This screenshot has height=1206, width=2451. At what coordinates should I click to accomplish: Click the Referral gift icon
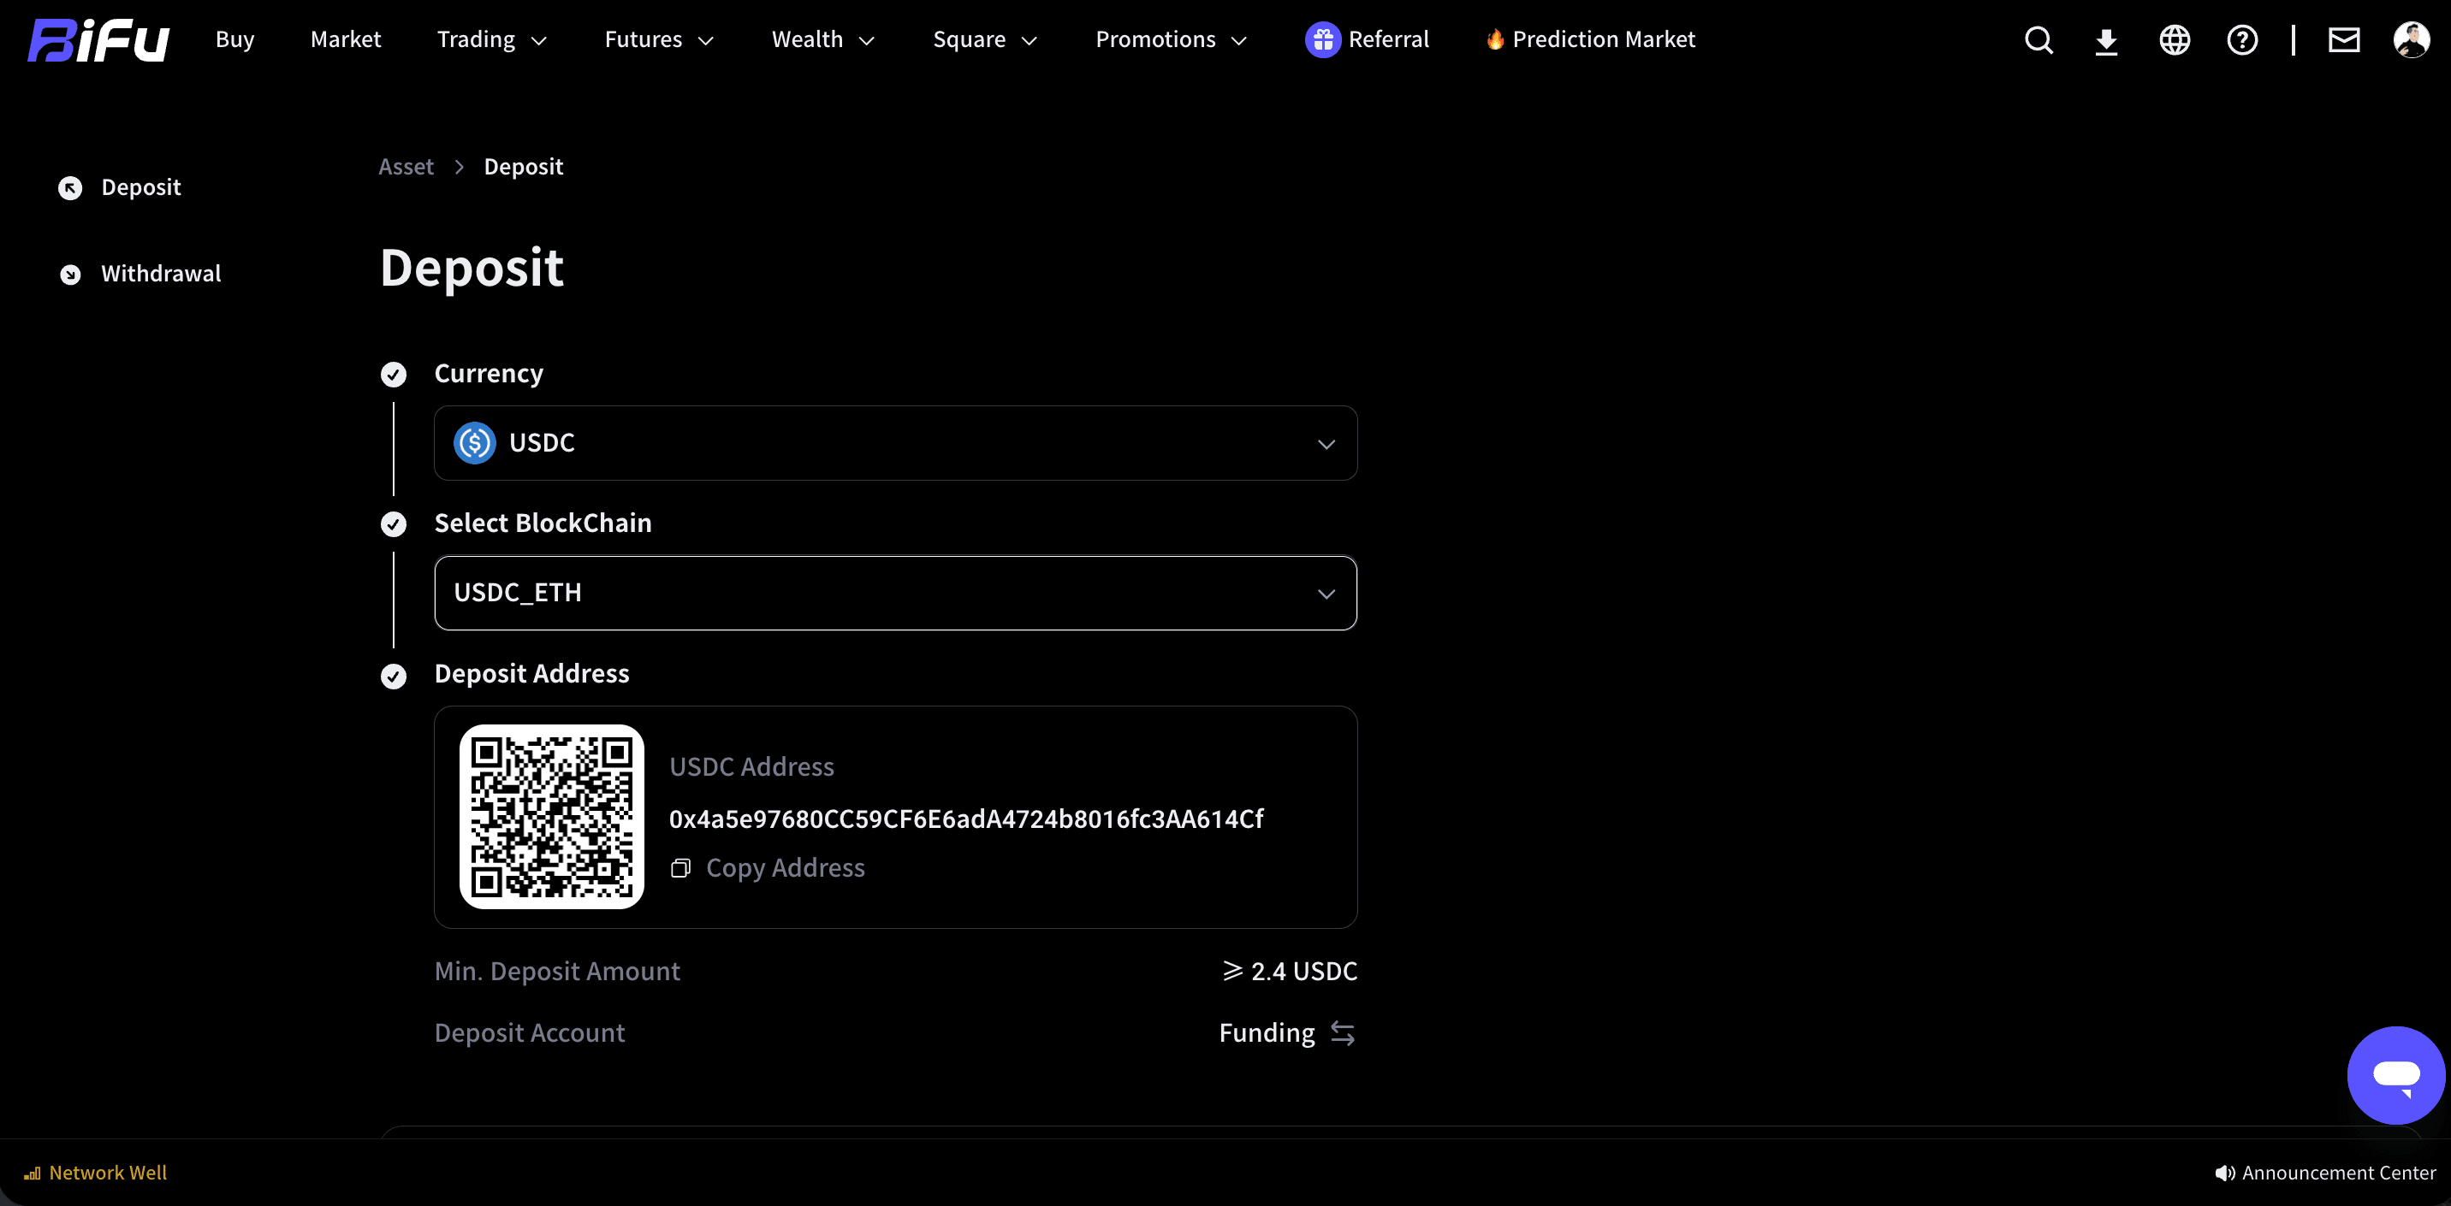pos(1322,40)
